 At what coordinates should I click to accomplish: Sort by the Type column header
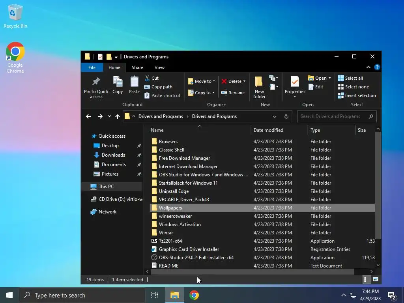(331, 130)
